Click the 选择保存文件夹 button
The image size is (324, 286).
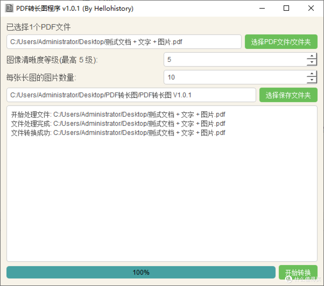(x=288, y=95)
